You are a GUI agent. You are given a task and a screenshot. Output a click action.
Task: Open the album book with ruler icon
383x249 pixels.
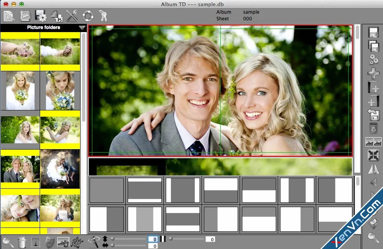point(25,16)
